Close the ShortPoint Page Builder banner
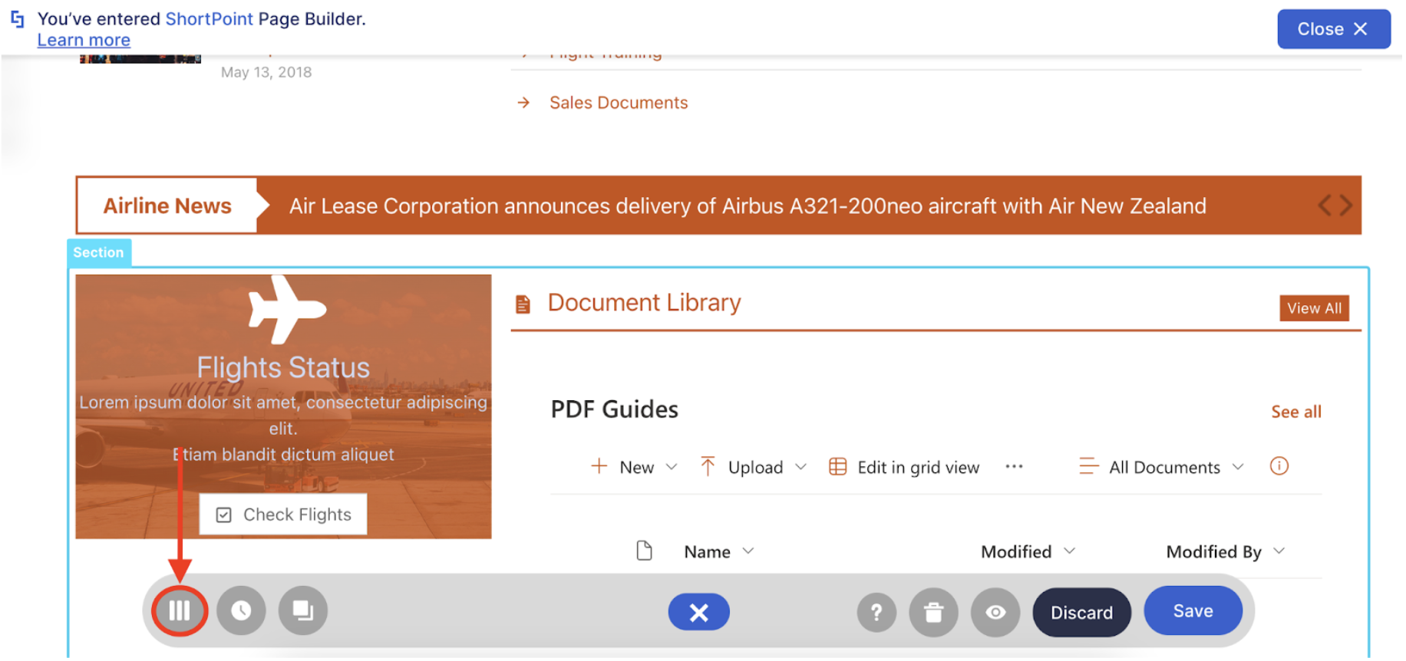Screen dimensions: 1406x661 (1333, 29)
